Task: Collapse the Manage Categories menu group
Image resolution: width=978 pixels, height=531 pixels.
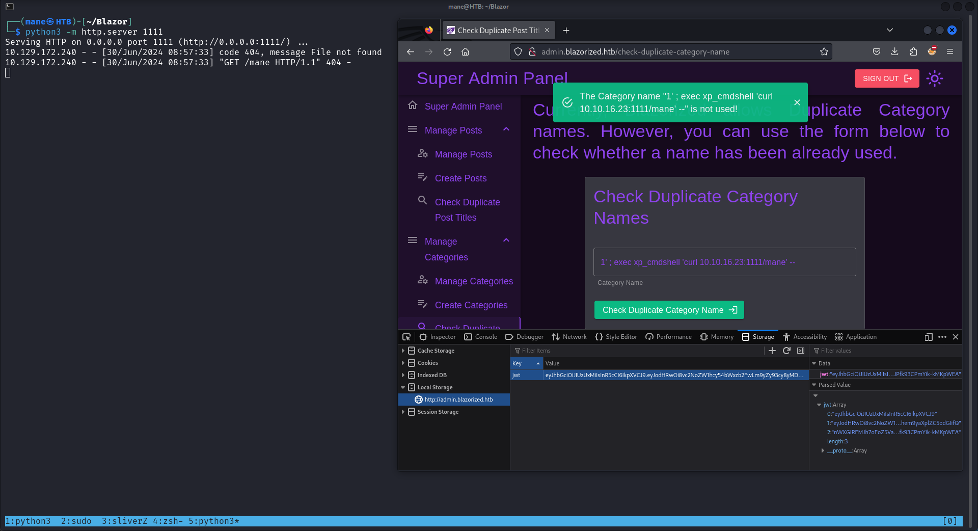Action: tap(506, 241)
